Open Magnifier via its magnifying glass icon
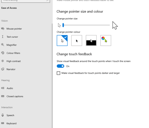 [2, 45]
